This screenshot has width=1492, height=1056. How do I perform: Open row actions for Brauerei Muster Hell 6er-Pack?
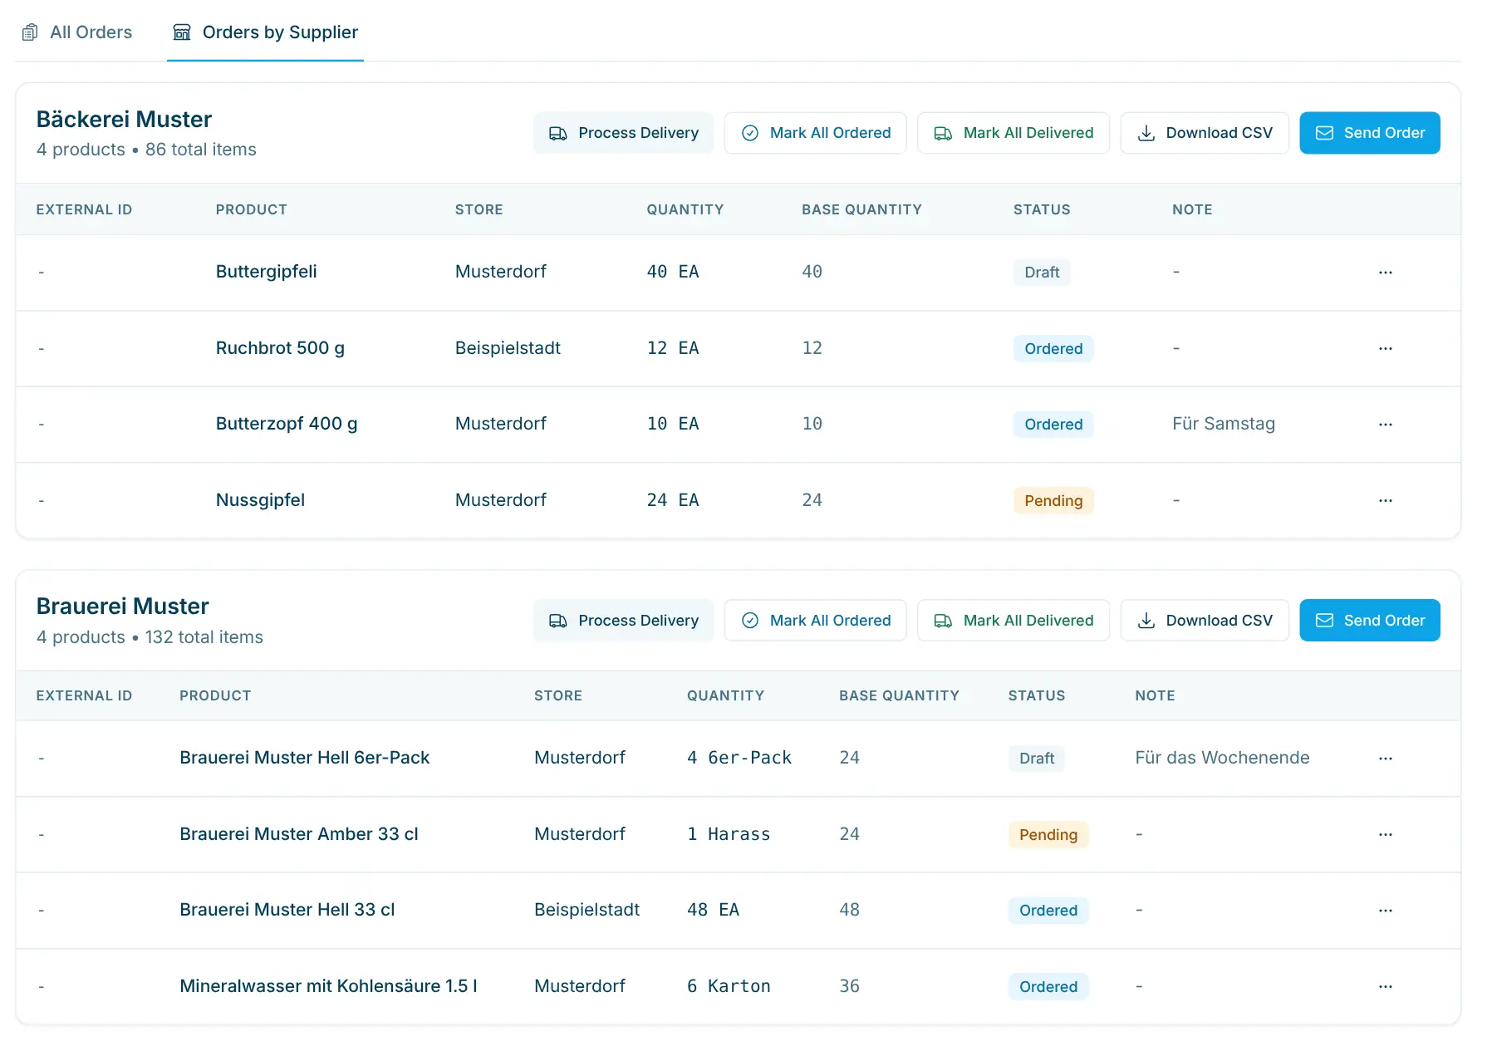(1385, 759)
